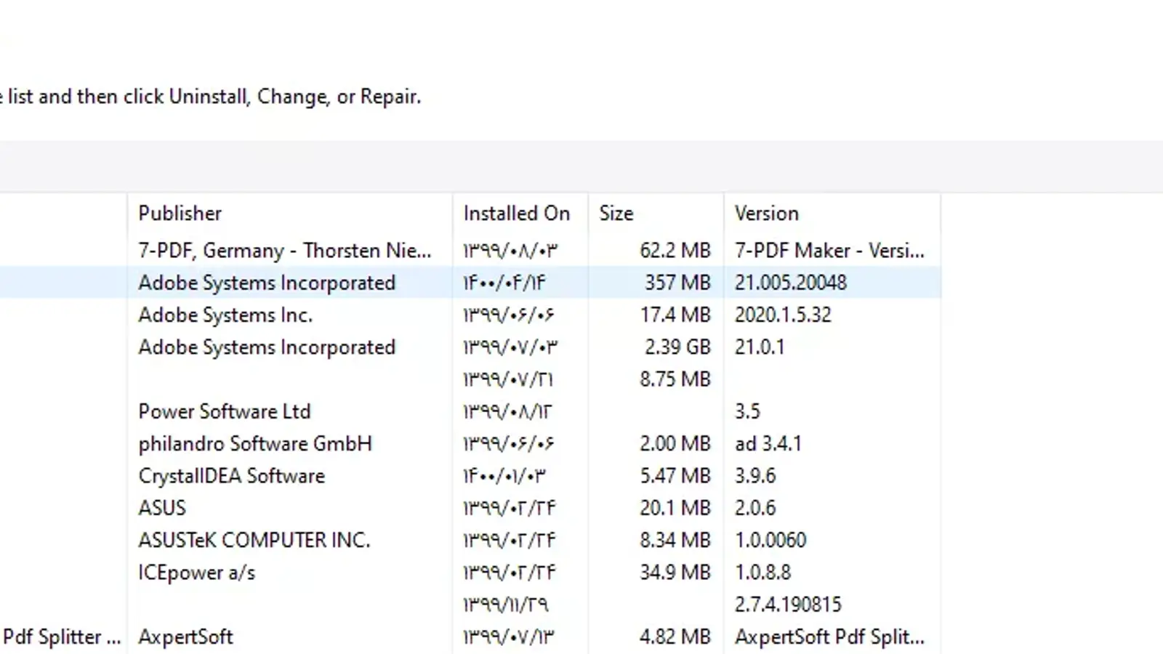Image resolution: width=1163 pixels, height=654 pixels.
Task: Select the Adobe entry sized 2.39 GB
Action: tap(267, 347)
